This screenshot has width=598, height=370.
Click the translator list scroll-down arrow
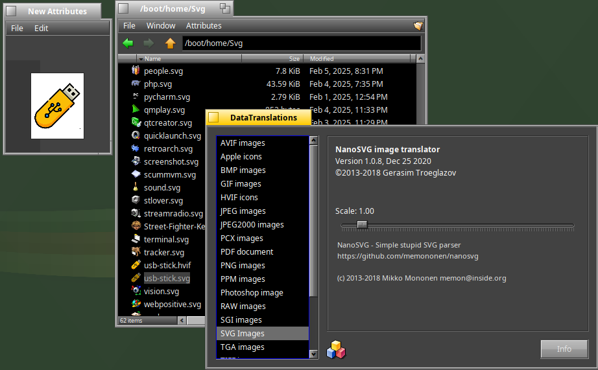tap(313, 354)
